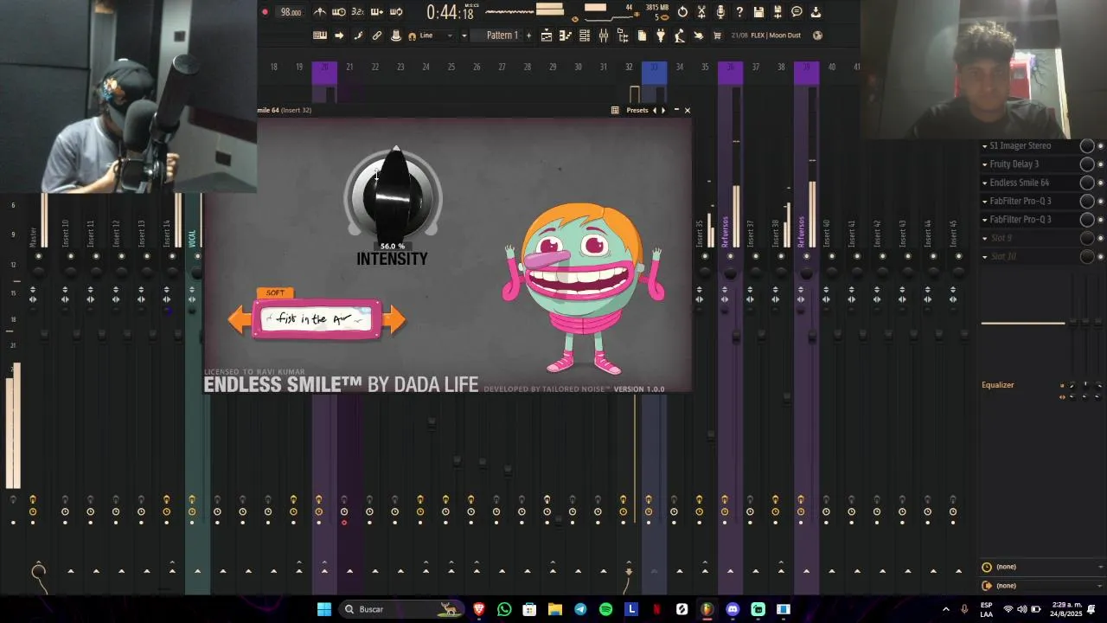Toggle the metronome icon
The height and width of the screenshot is (623, 1107).
point(320,12)
